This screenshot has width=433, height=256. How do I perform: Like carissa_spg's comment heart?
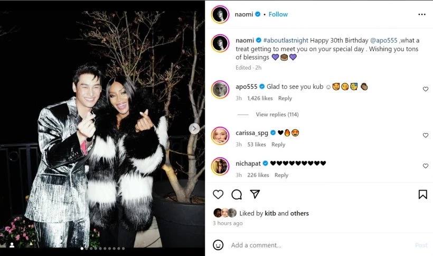(426, 135)
